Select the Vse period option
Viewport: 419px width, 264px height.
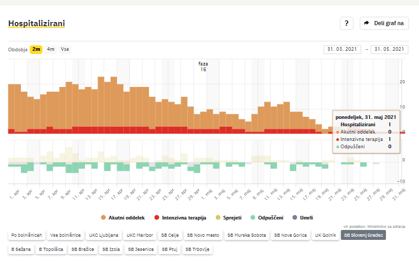pos(65,49)
